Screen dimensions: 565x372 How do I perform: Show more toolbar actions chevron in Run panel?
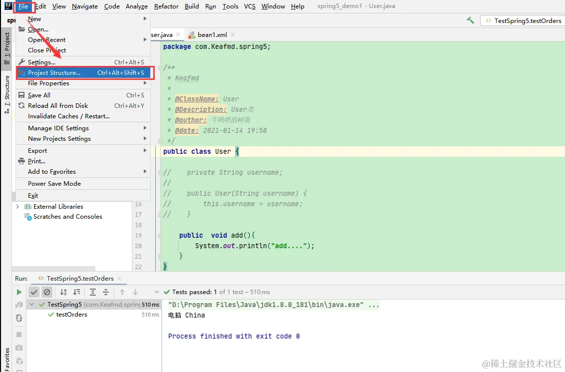pos(157,292)
